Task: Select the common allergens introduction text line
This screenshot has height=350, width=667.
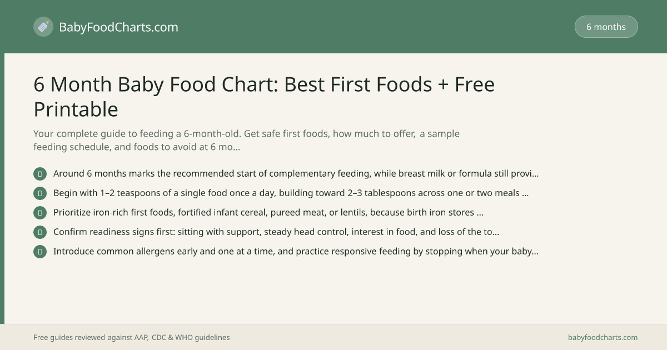Action: point(296,251)
